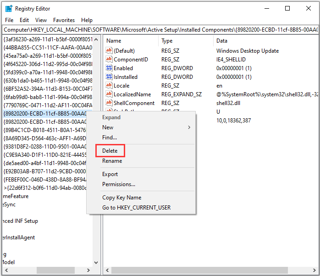Image resolution: width=320 pixels, height=276 pixels.
Task: Click the values pane scroll right arrow
Action: 314,270
